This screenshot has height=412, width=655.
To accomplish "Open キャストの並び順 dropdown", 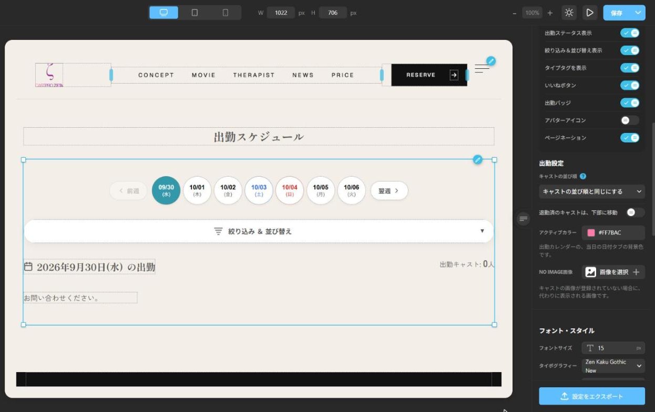I will (x=592, y=191).
